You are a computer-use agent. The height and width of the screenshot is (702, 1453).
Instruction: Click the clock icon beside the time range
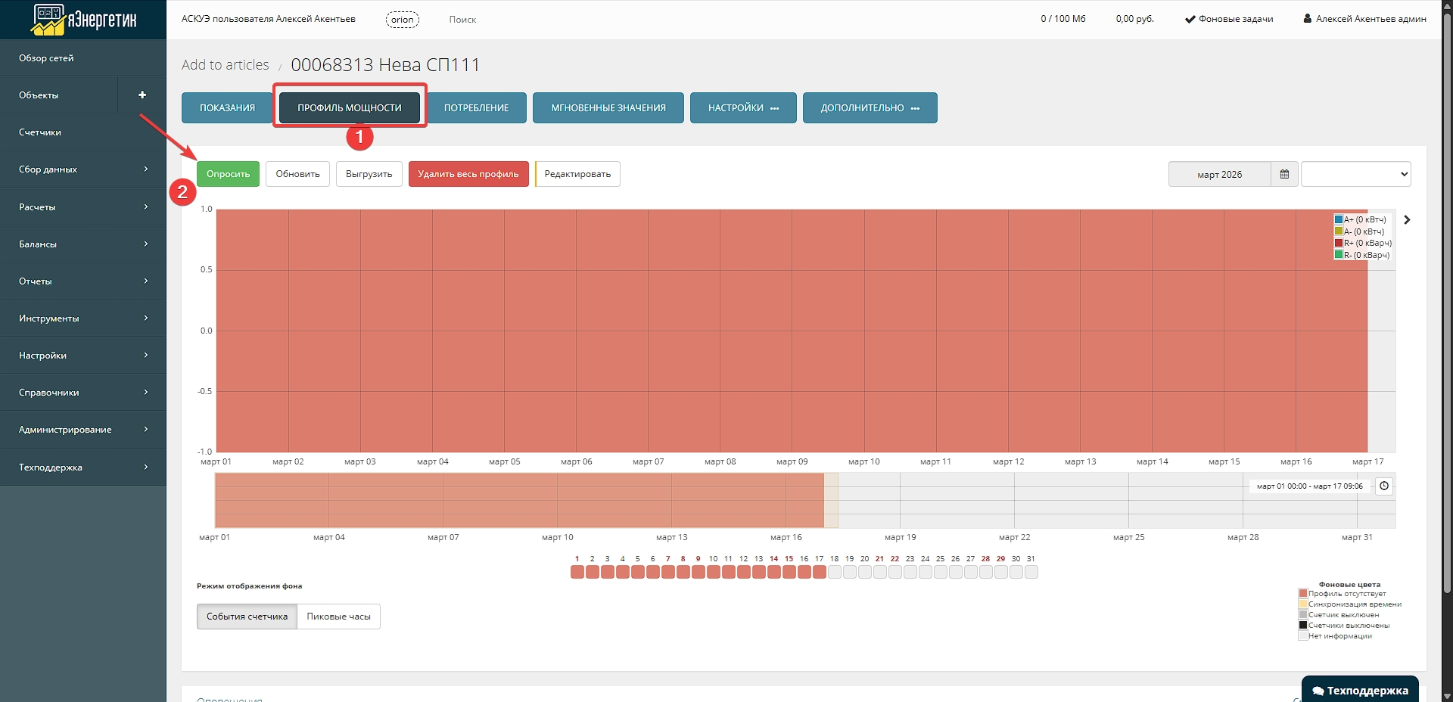point(1384,486)
